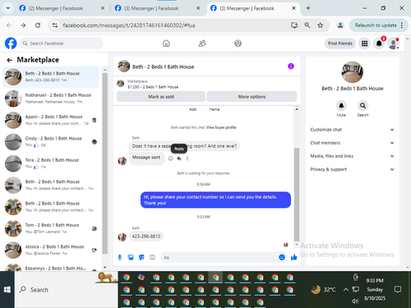Screen dimensions: 411x308
Task: Open the tab search dropdown arrow
Action: pos(8,8)
